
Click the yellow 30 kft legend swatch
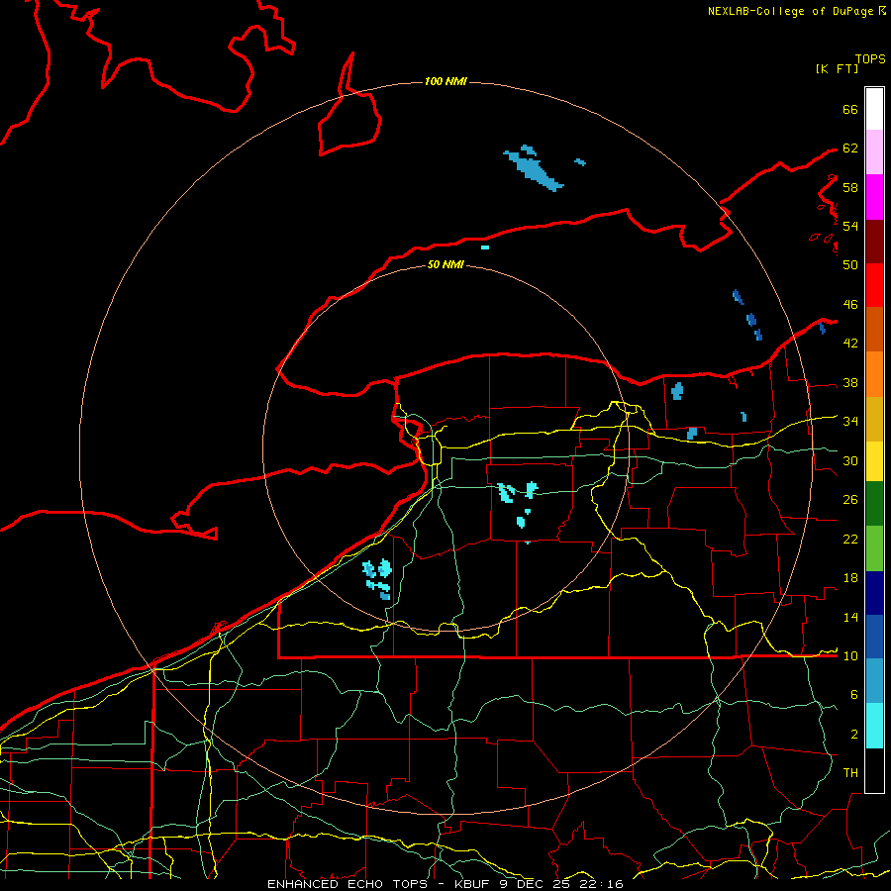(x=874, y=461)
